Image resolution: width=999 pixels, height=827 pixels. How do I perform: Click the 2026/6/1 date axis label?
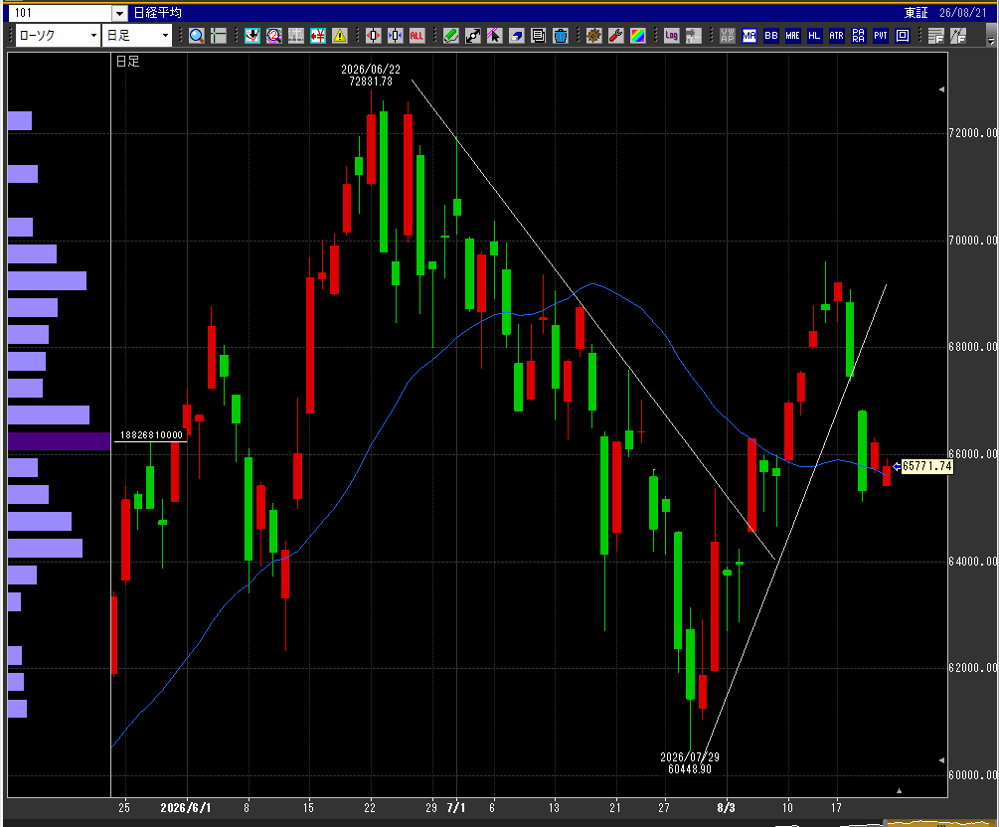(186, 808)
